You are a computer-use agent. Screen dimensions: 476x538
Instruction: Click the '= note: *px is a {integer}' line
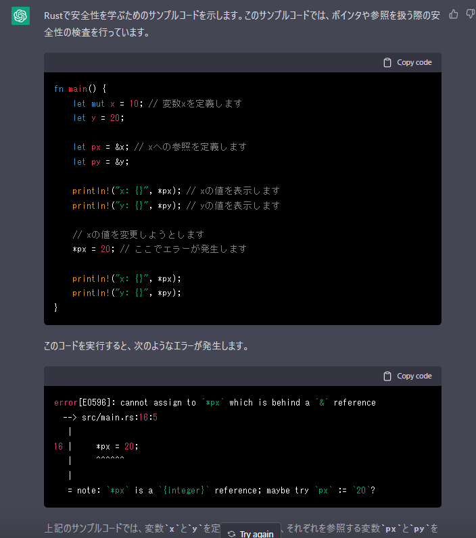(x=221, y=490)
